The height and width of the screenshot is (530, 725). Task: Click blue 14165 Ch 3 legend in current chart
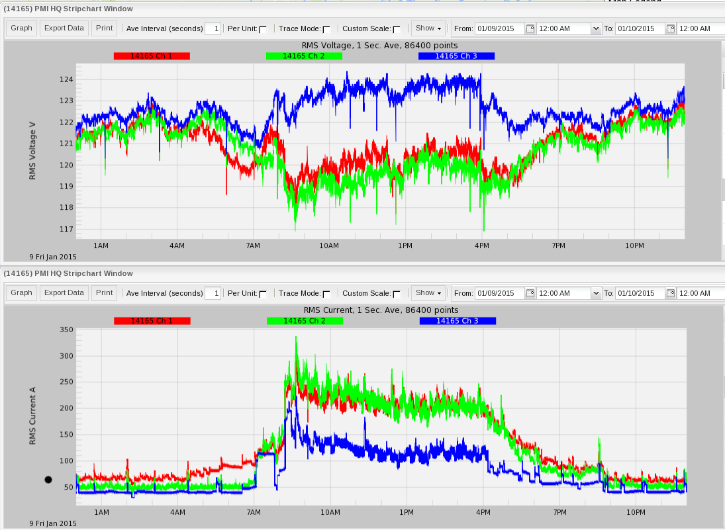click(x=458, y=321)
